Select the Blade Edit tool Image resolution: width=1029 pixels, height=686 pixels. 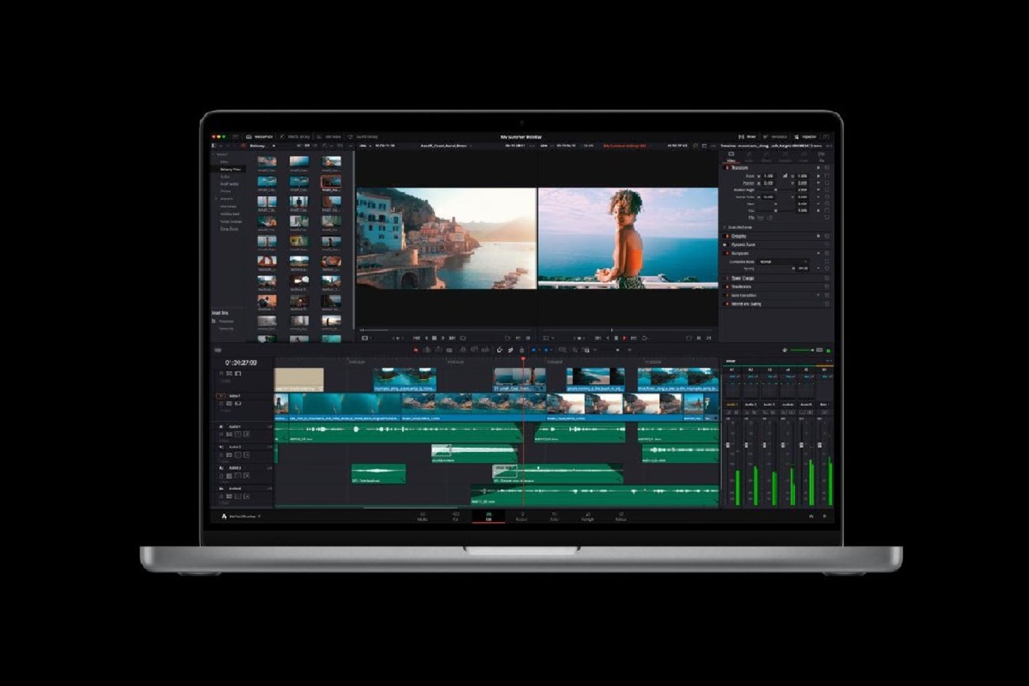coord(449,350)
